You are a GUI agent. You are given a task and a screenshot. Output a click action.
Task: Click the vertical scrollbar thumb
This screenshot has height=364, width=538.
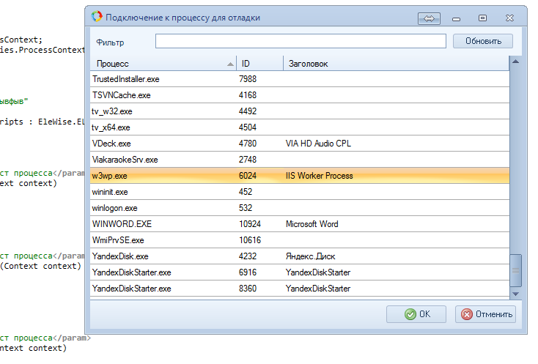pos(516,270)
